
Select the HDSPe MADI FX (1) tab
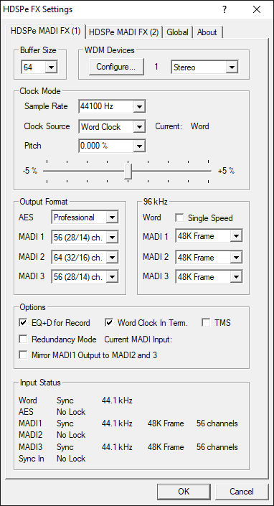pos(45,31)
